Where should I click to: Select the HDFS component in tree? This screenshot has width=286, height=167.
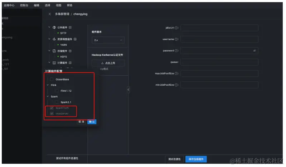pos(63,57)
